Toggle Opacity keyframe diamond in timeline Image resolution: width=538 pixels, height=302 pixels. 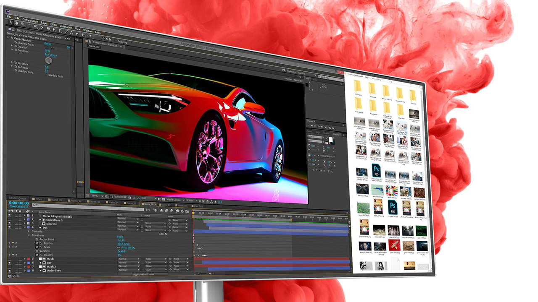click(13, 255)
